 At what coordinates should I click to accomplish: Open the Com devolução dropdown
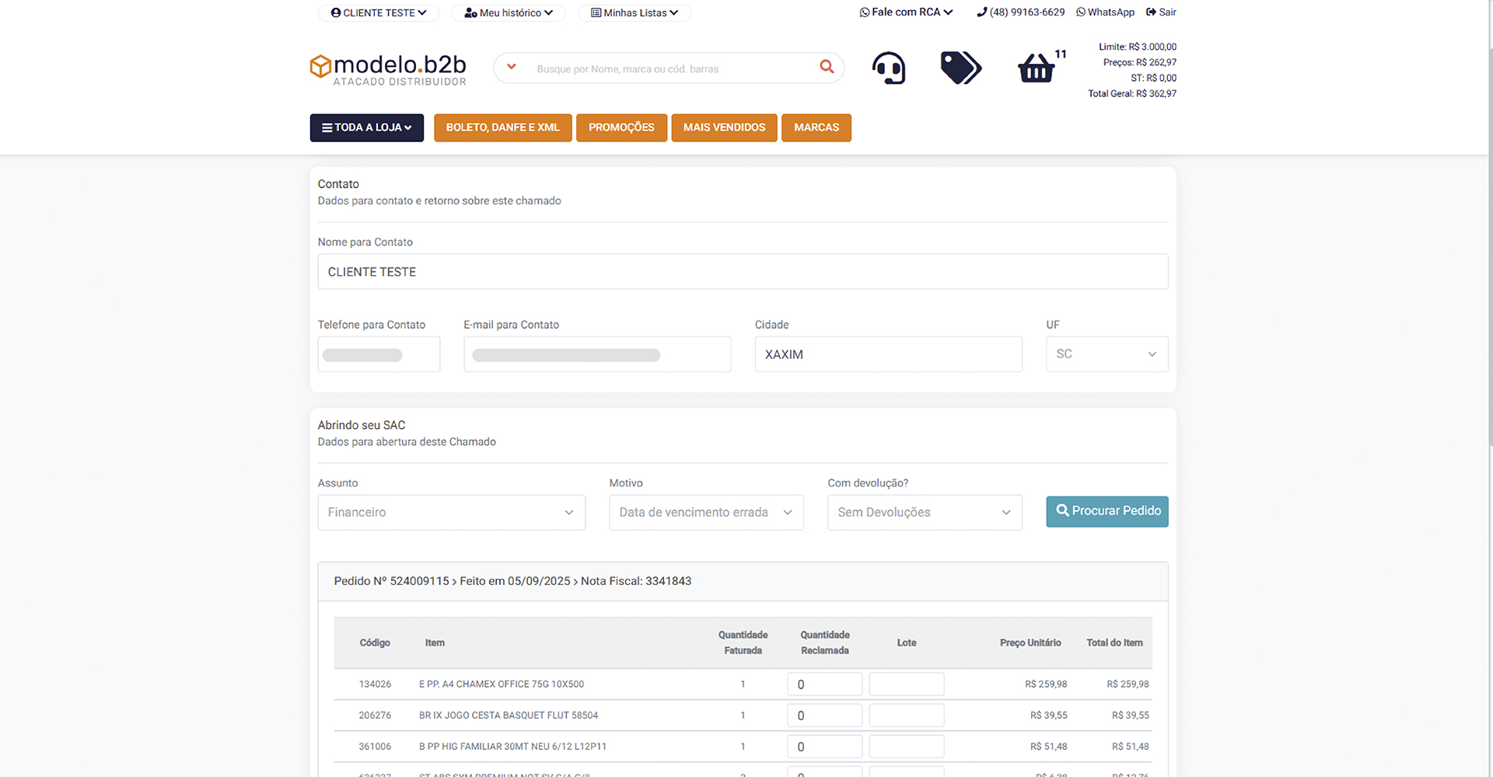click(x=924, y=513)
